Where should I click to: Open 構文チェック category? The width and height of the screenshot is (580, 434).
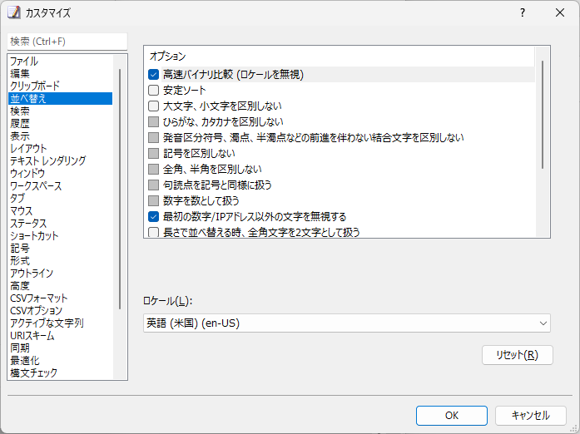[60, 373]
